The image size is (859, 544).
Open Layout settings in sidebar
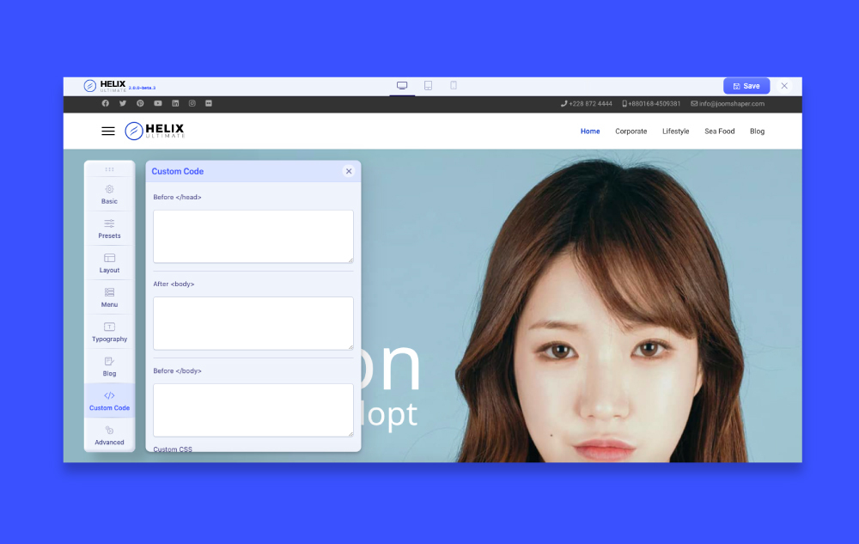(110, 264)
